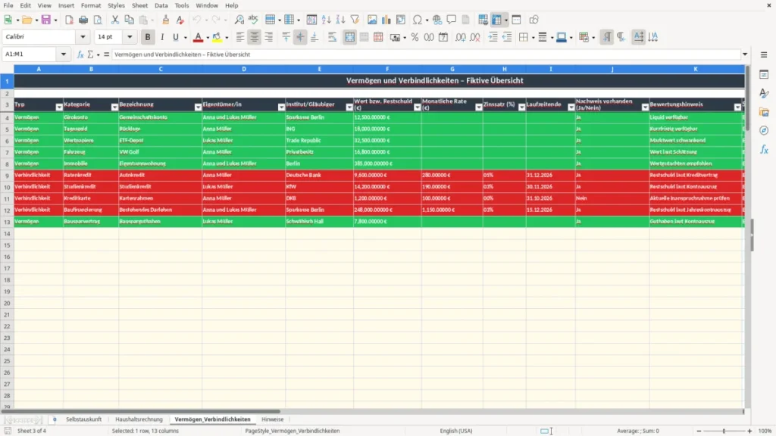The height and width of the screenshot is (436, 776).
Task: Insert an image using the toolbar icon
Action: (372, 20)
